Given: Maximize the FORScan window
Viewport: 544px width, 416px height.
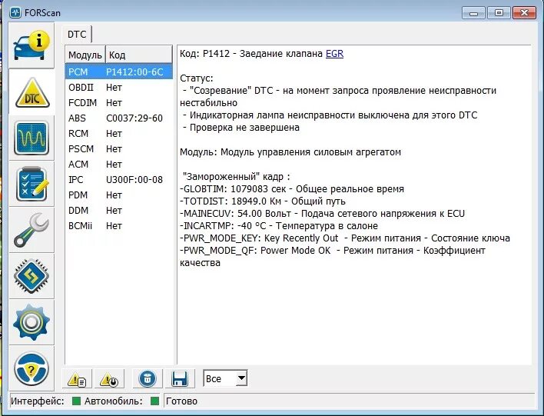Looking at the screenshot, I should coord(499,13).
